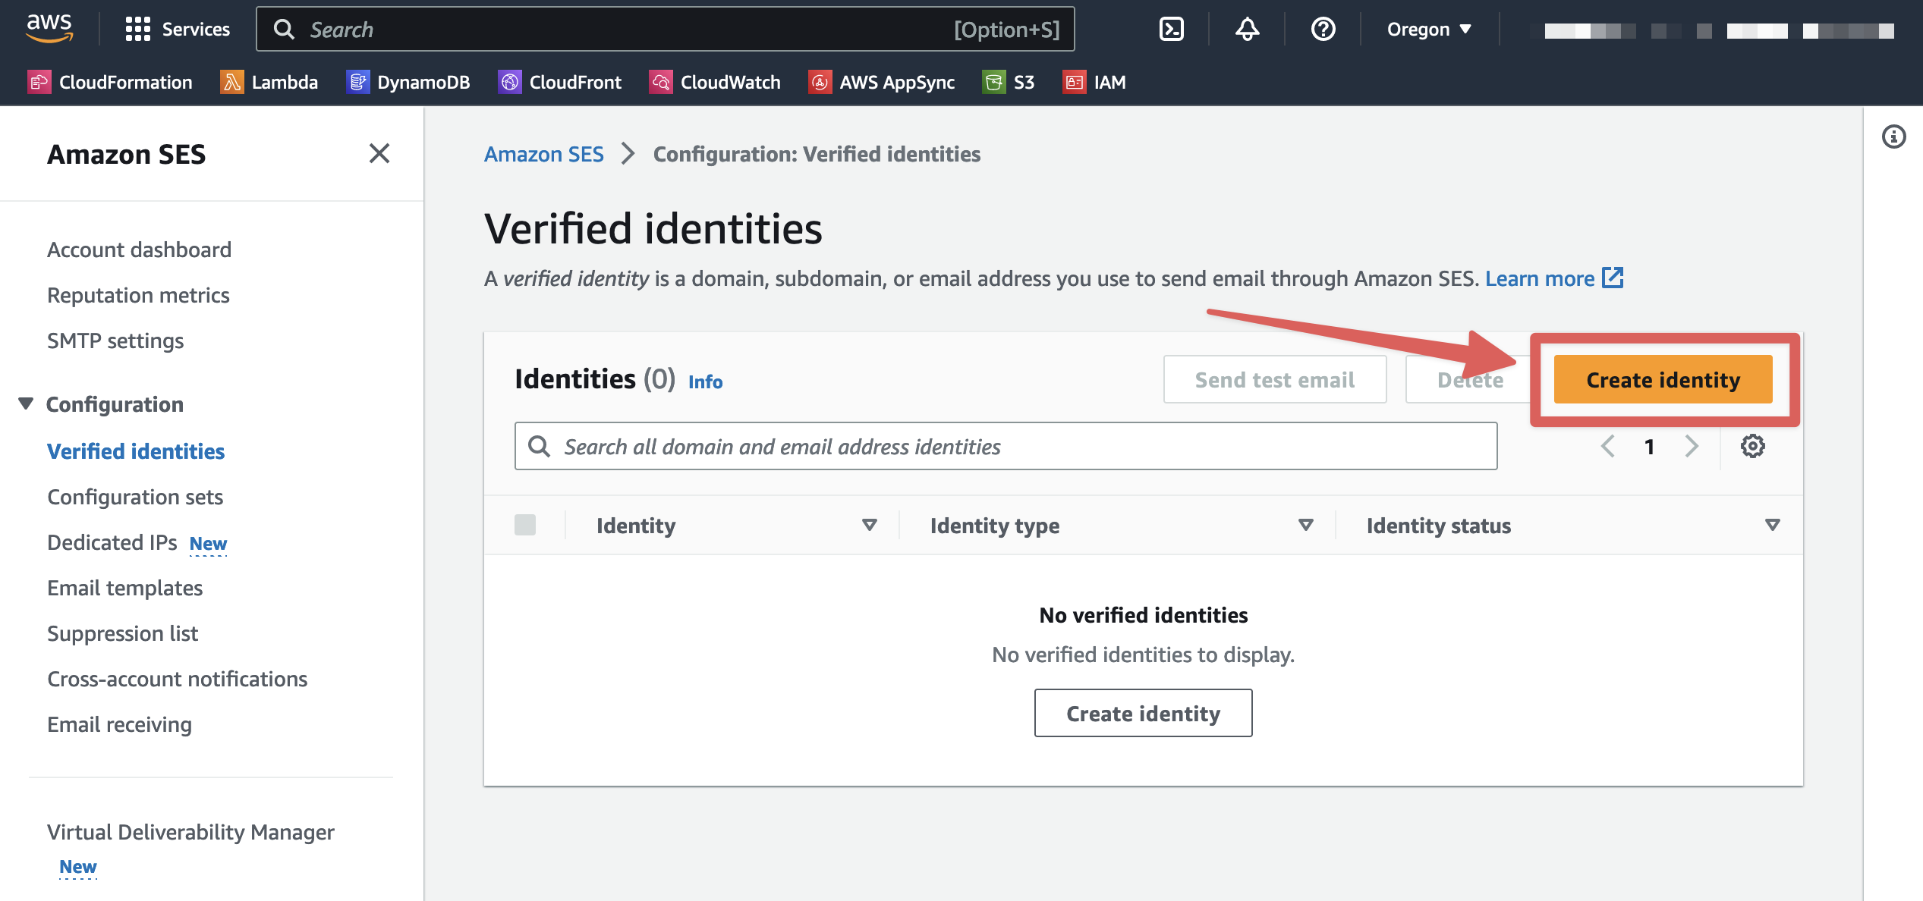
Task: Open Email templates in sidebar
Action: coord(125,588)
